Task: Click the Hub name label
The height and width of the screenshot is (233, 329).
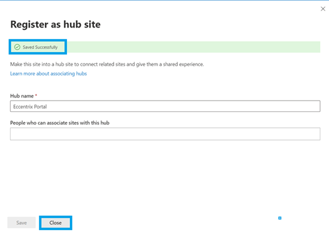Action: click(x=22, y=96)
